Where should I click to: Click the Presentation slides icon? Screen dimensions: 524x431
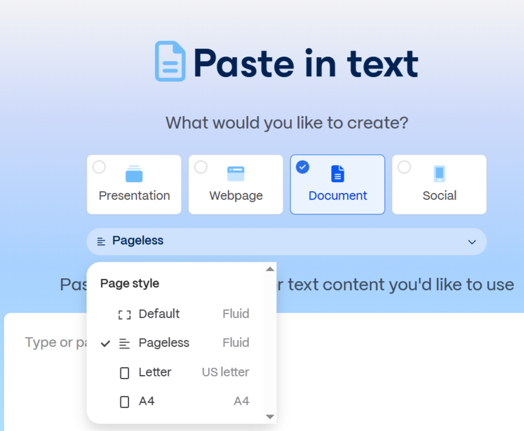134,174
